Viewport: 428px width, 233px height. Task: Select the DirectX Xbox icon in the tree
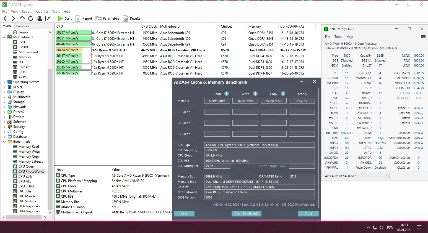point(10,112)
